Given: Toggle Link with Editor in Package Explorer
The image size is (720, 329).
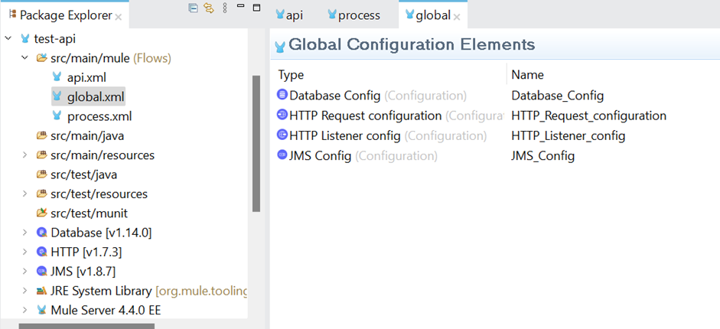Looking at the screenshot, I should [208, 8].
